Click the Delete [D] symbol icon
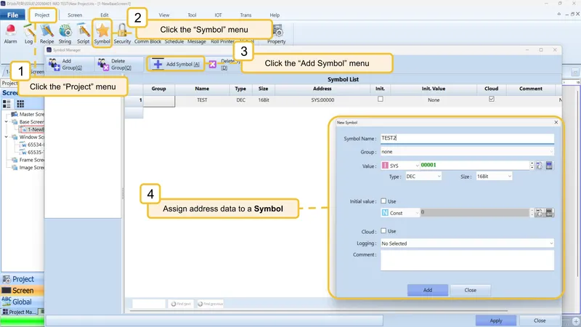This screenshot has width=581, height=327. [212, 65]
